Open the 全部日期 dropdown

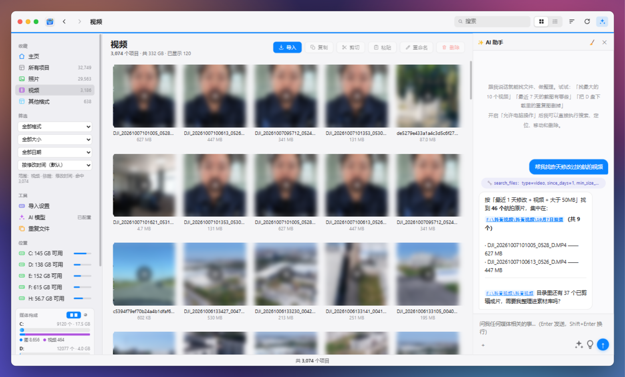click(55, 152)
